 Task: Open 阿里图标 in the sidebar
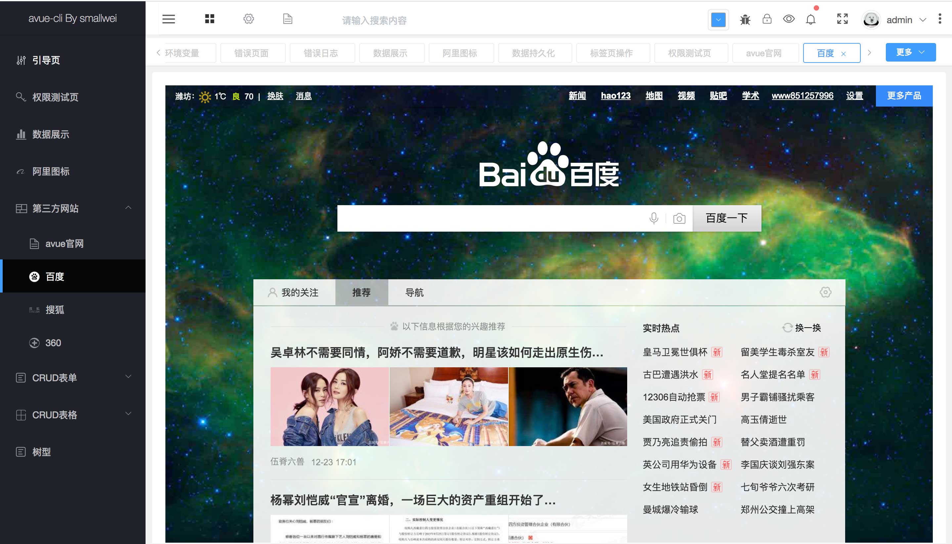pyautogui.click(x=72, y=171)
